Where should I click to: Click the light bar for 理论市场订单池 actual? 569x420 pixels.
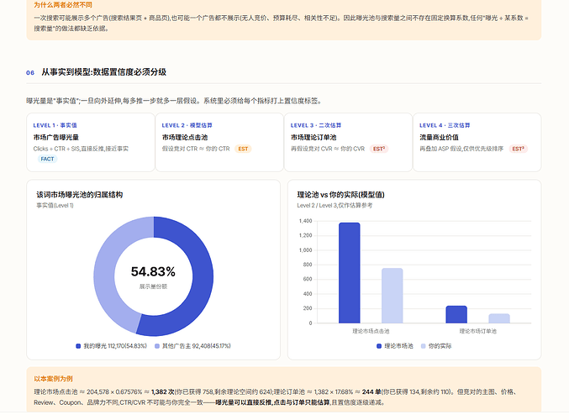(x=499, y=318)
